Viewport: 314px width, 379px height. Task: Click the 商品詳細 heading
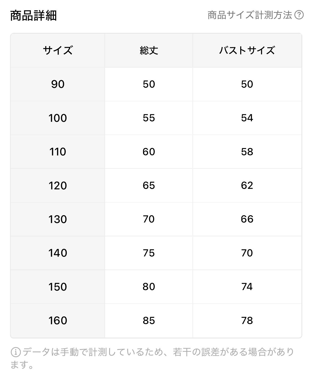click(34, 15)
